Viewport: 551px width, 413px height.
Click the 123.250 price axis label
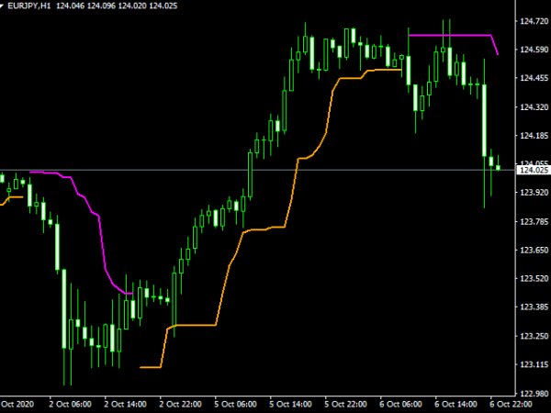coord(533,336)
